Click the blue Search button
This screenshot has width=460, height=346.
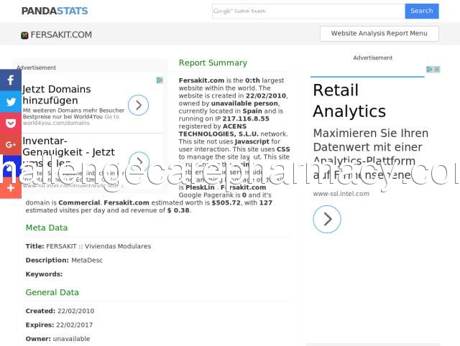click(422, 11)
